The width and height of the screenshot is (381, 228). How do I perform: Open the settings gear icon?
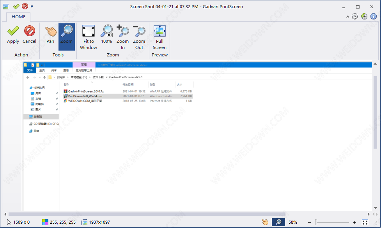[x=355, y=16]
